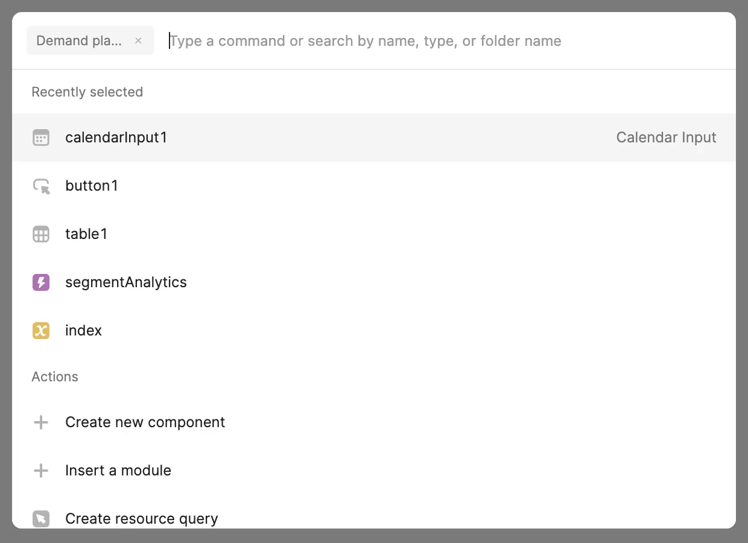Click the calendar icon beside calendarInput1
This screenshot has width=748, height=543.
[x=40, y=138]
